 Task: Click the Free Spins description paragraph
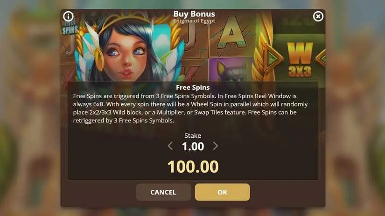[x=190, y=108]
